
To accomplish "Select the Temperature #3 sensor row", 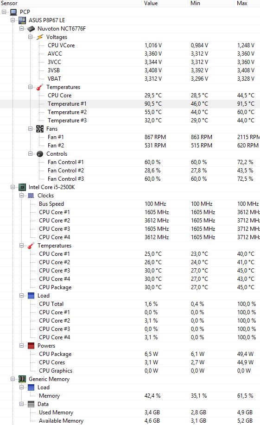I will click(130, 121).
